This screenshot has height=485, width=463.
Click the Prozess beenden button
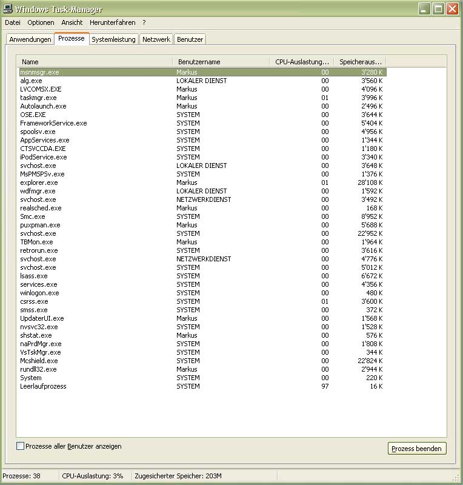[x=417, y=449]
